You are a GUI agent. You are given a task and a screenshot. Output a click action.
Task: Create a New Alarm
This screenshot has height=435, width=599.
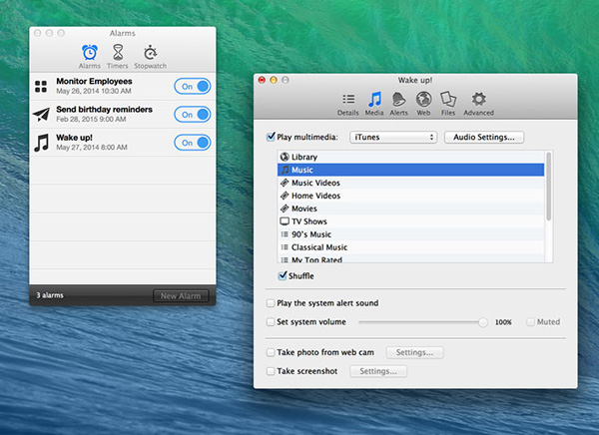[x=181, y=296]
